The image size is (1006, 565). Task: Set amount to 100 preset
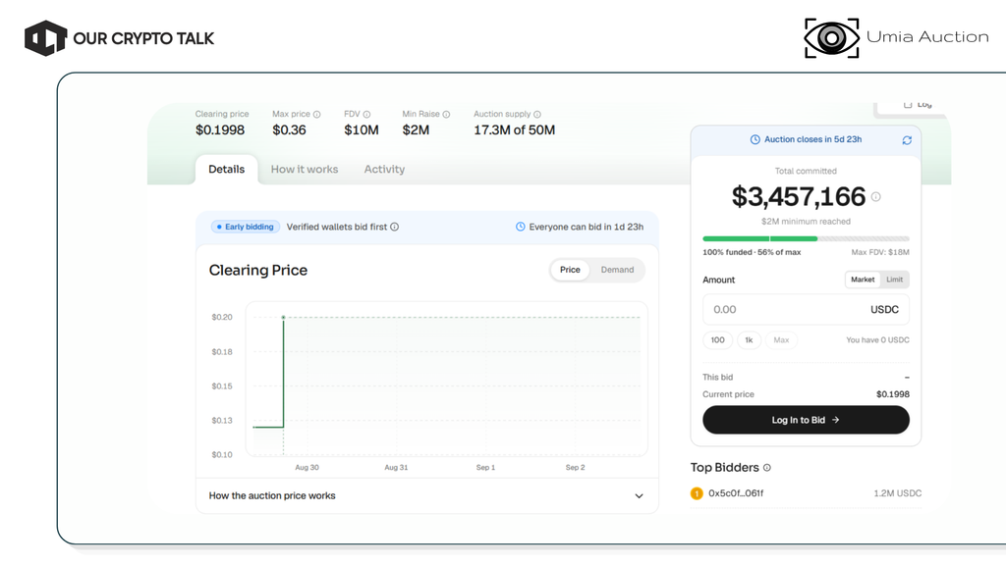click(718, 340)
